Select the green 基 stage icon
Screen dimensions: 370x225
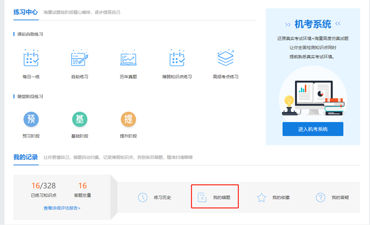pos(80,119)
